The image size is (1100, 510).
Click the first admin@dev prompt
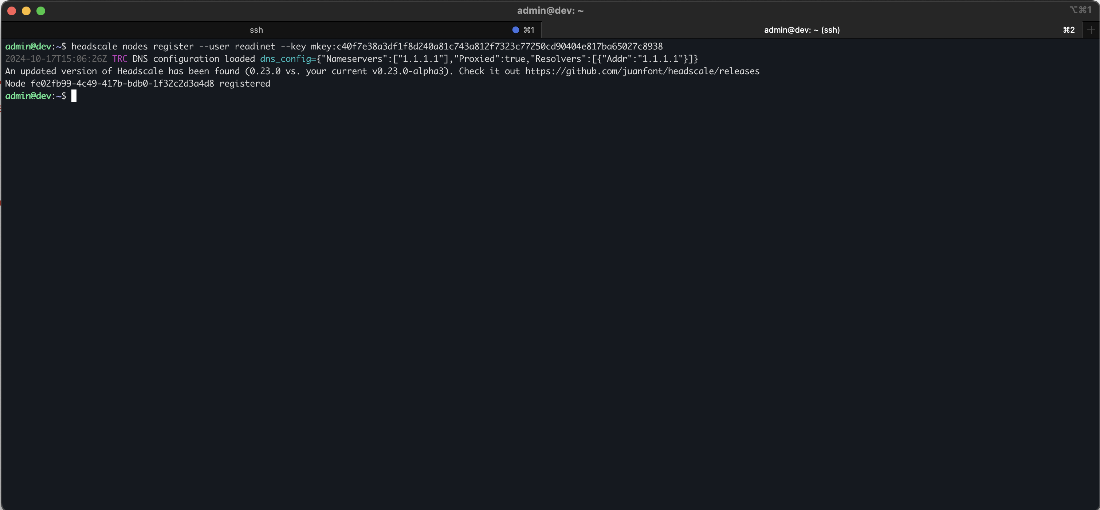click(x=35, y=47)
